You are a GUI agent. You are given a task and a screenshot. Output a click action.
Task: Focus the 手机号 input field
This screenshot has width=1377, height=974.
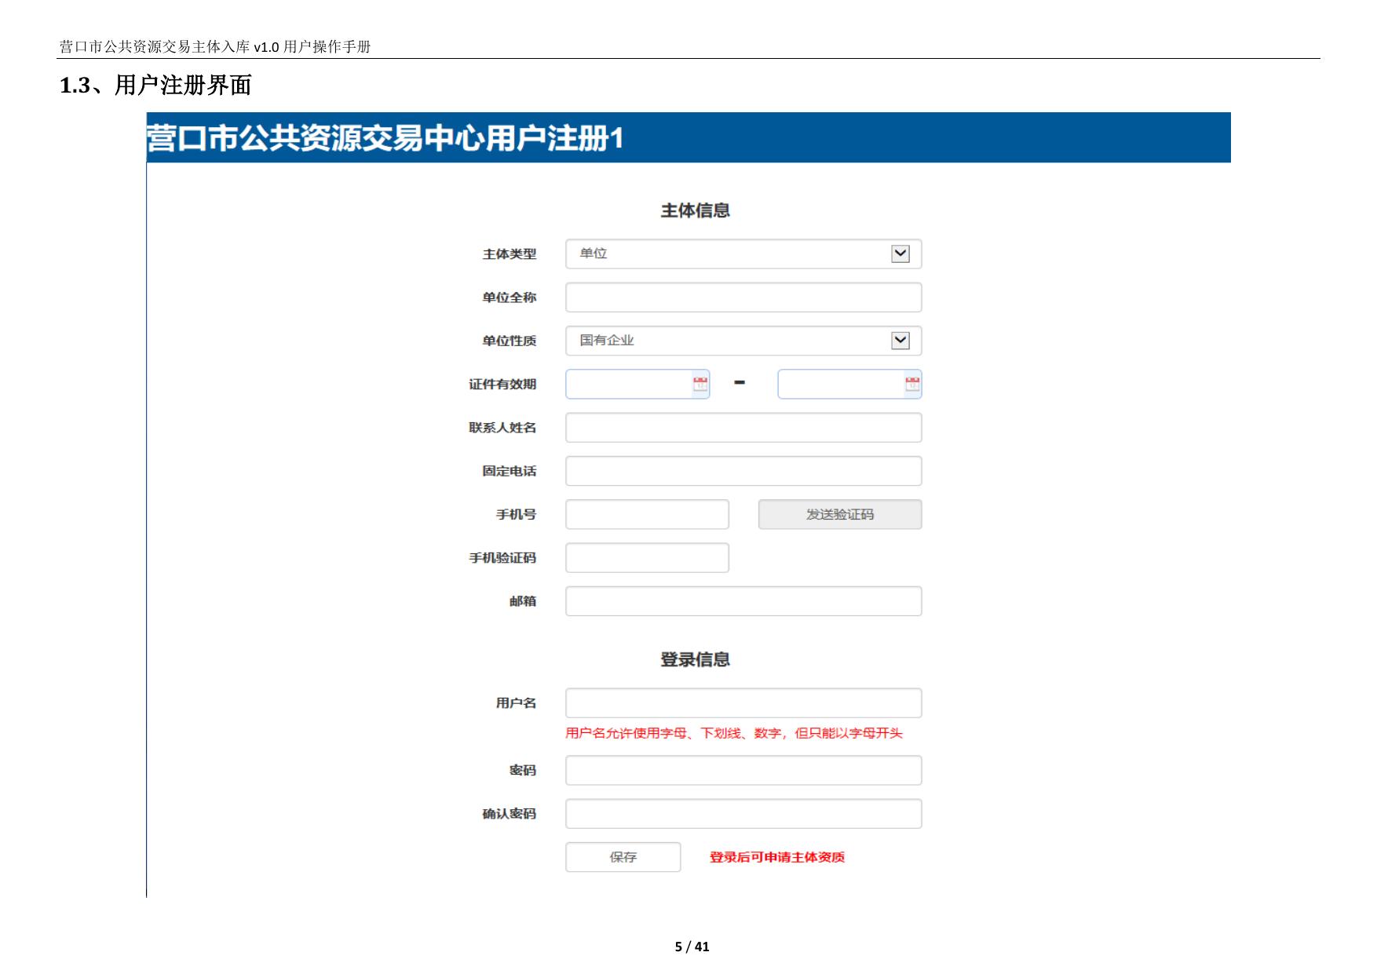[647, 515]
